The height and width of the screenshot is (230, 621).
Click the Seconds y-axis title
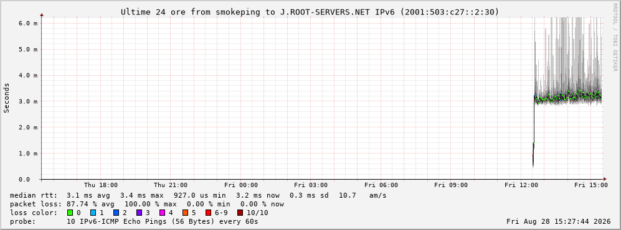[6, 98]
